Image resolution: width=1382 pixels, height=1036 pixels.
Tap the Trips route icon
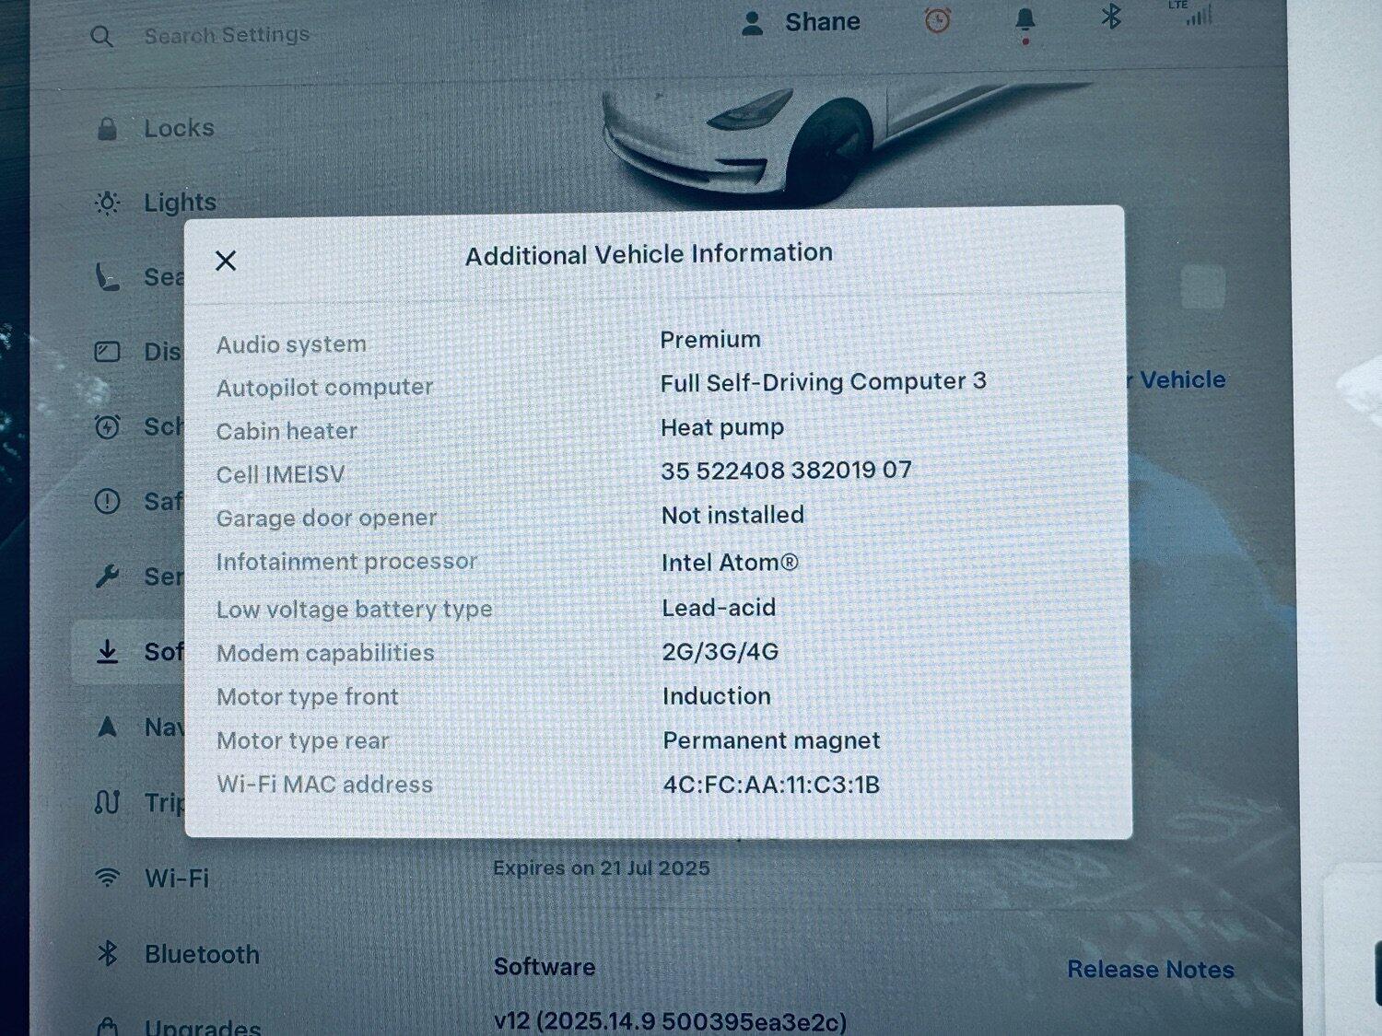[x=108, y=802]
